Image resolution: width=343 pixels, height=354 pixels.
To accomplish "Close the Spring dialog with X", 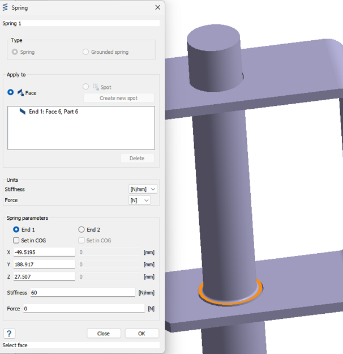I will pos(157,8).
